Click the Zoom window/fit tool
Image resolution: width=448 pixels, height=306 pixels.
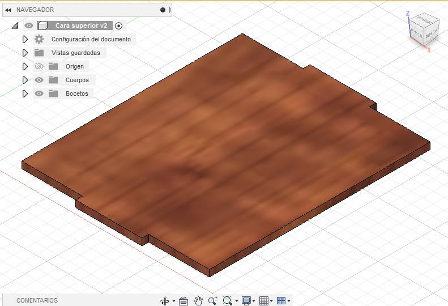(x=228, y=300)
